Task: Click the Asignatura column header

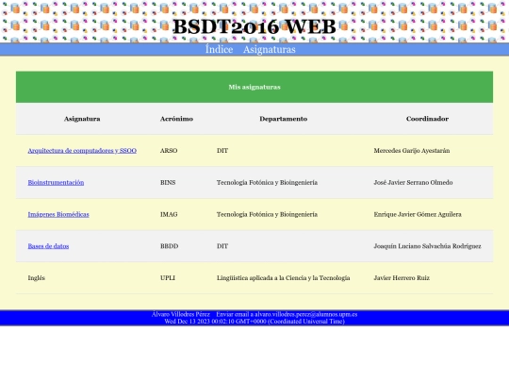Action: click(x=82, y=119)
